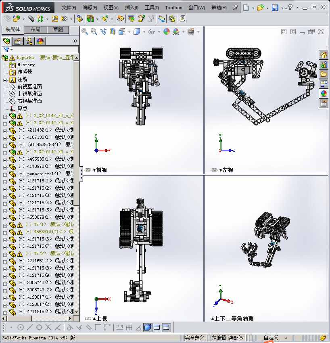
Task: Toggle link views icon beside 前视
Action: click(88, 170)
